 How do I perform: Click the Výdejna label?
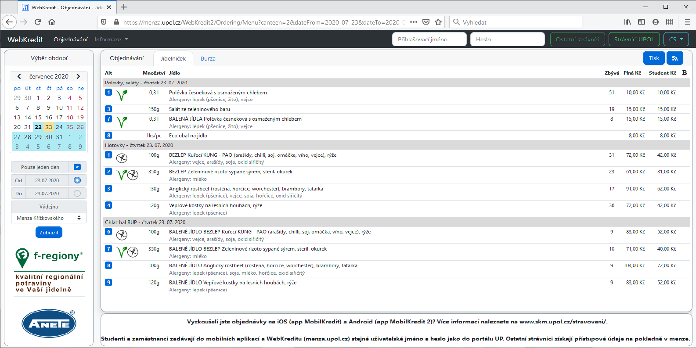point(49,206)
